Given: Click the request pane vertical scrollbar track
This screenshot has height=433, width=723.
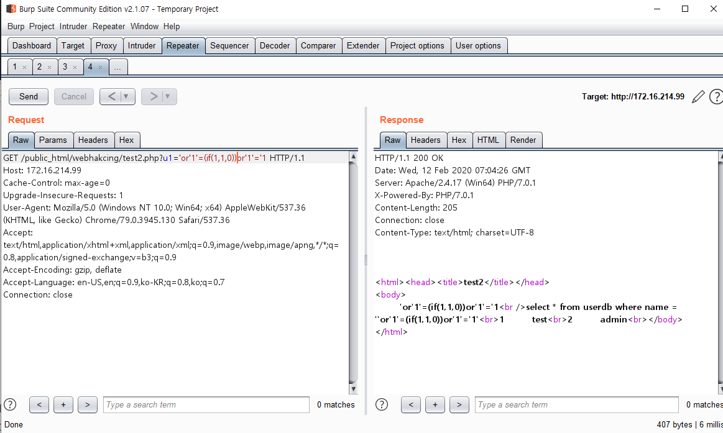Looking at the screenshot, I should pyautogui.click(x=353, y=271).
